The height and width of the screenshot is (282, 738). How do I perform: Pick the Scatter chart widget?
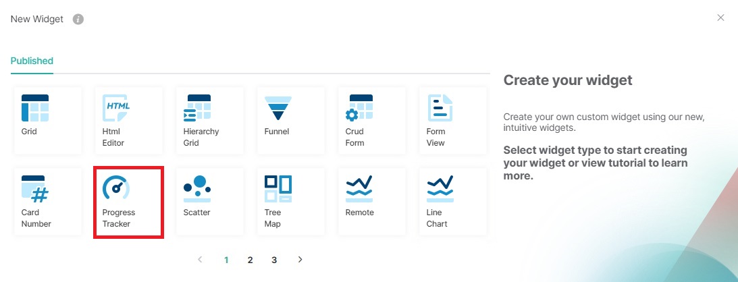[x=197, y=188]
